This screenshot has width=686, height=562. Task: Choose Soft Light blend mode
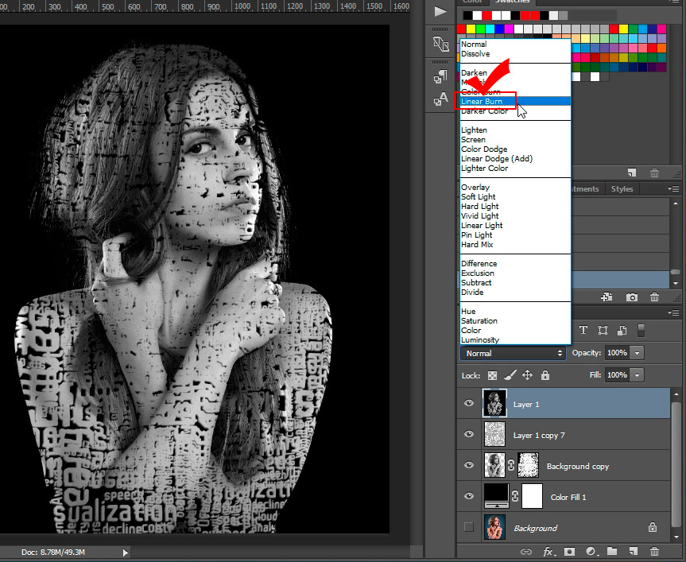pos(515,197)
